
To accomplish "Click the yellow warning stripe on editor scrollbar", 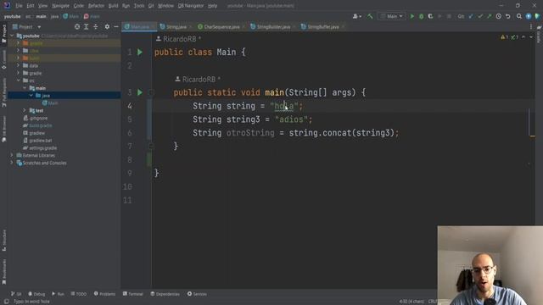I will tap(533, 136).
